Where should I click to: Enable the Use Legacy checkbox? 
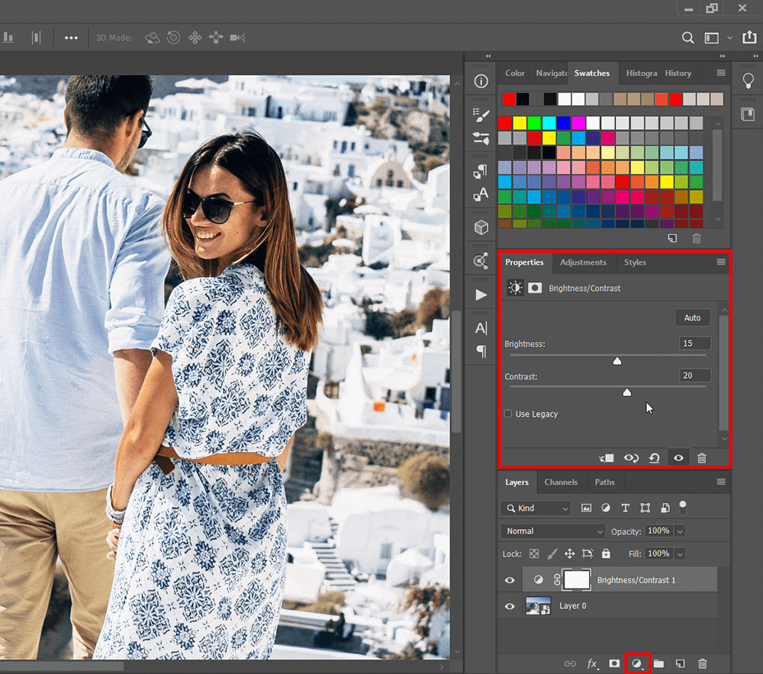click(x=507, y=413)
